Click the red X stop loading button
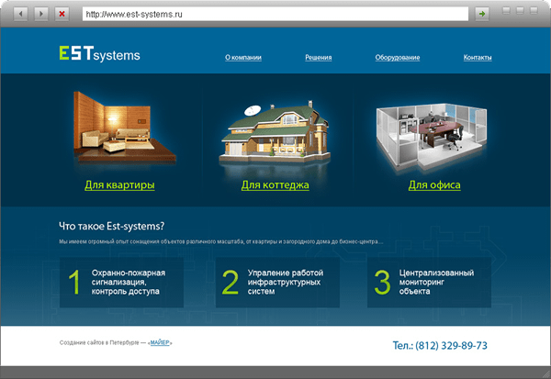The image size is (551, 379). tap(62, 14)
